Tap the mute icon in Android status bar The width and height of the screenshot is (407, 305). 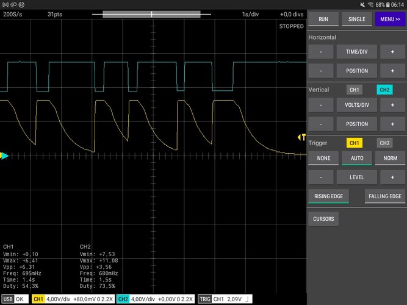(362, 5)
